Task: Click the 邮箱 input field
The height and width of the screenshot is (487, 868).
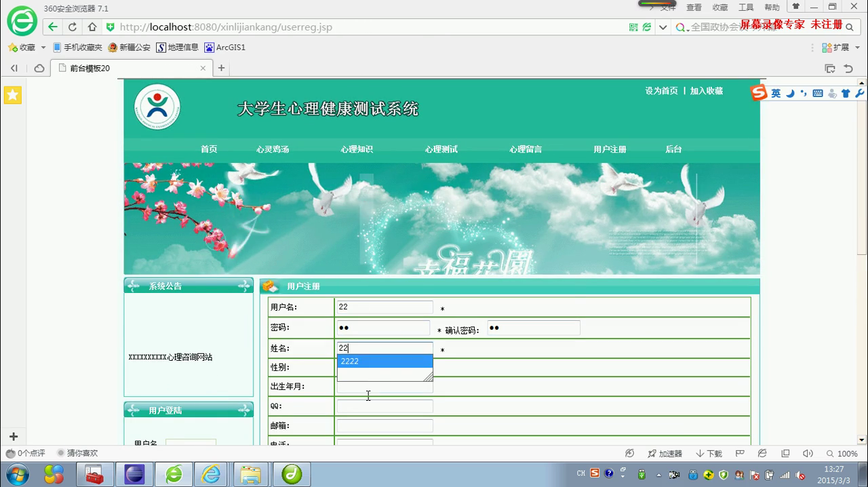Action: click(385, 425)
